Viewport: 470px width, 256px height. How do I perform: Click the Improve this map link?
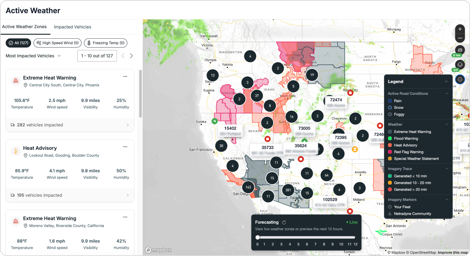[453, 253]
